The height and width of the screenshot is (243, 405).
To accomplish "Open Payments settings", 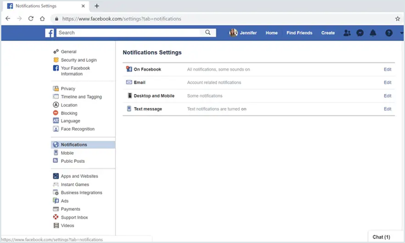I will 70,209.
